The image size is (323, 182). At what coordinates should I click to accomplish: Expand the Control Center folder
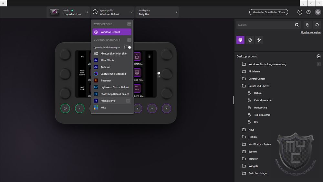click(x=253, y=79)
